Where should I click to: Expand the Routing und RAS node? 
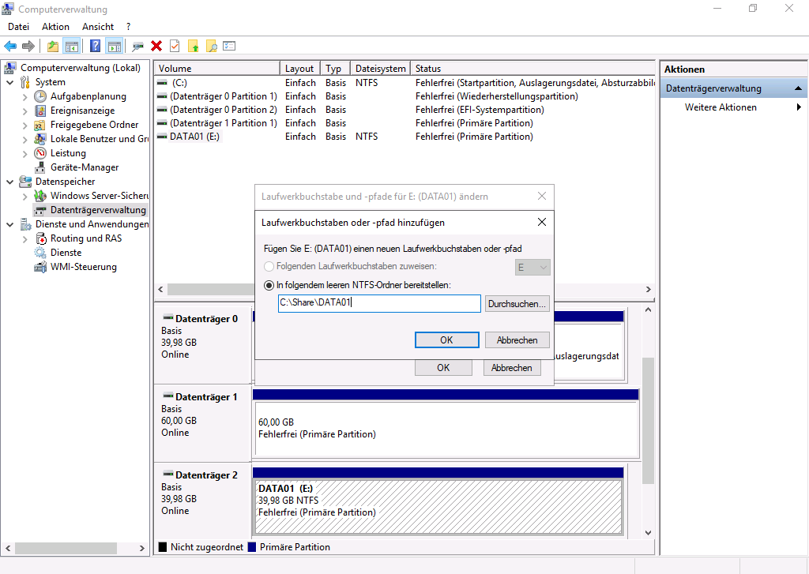click(x=25, y=238)
